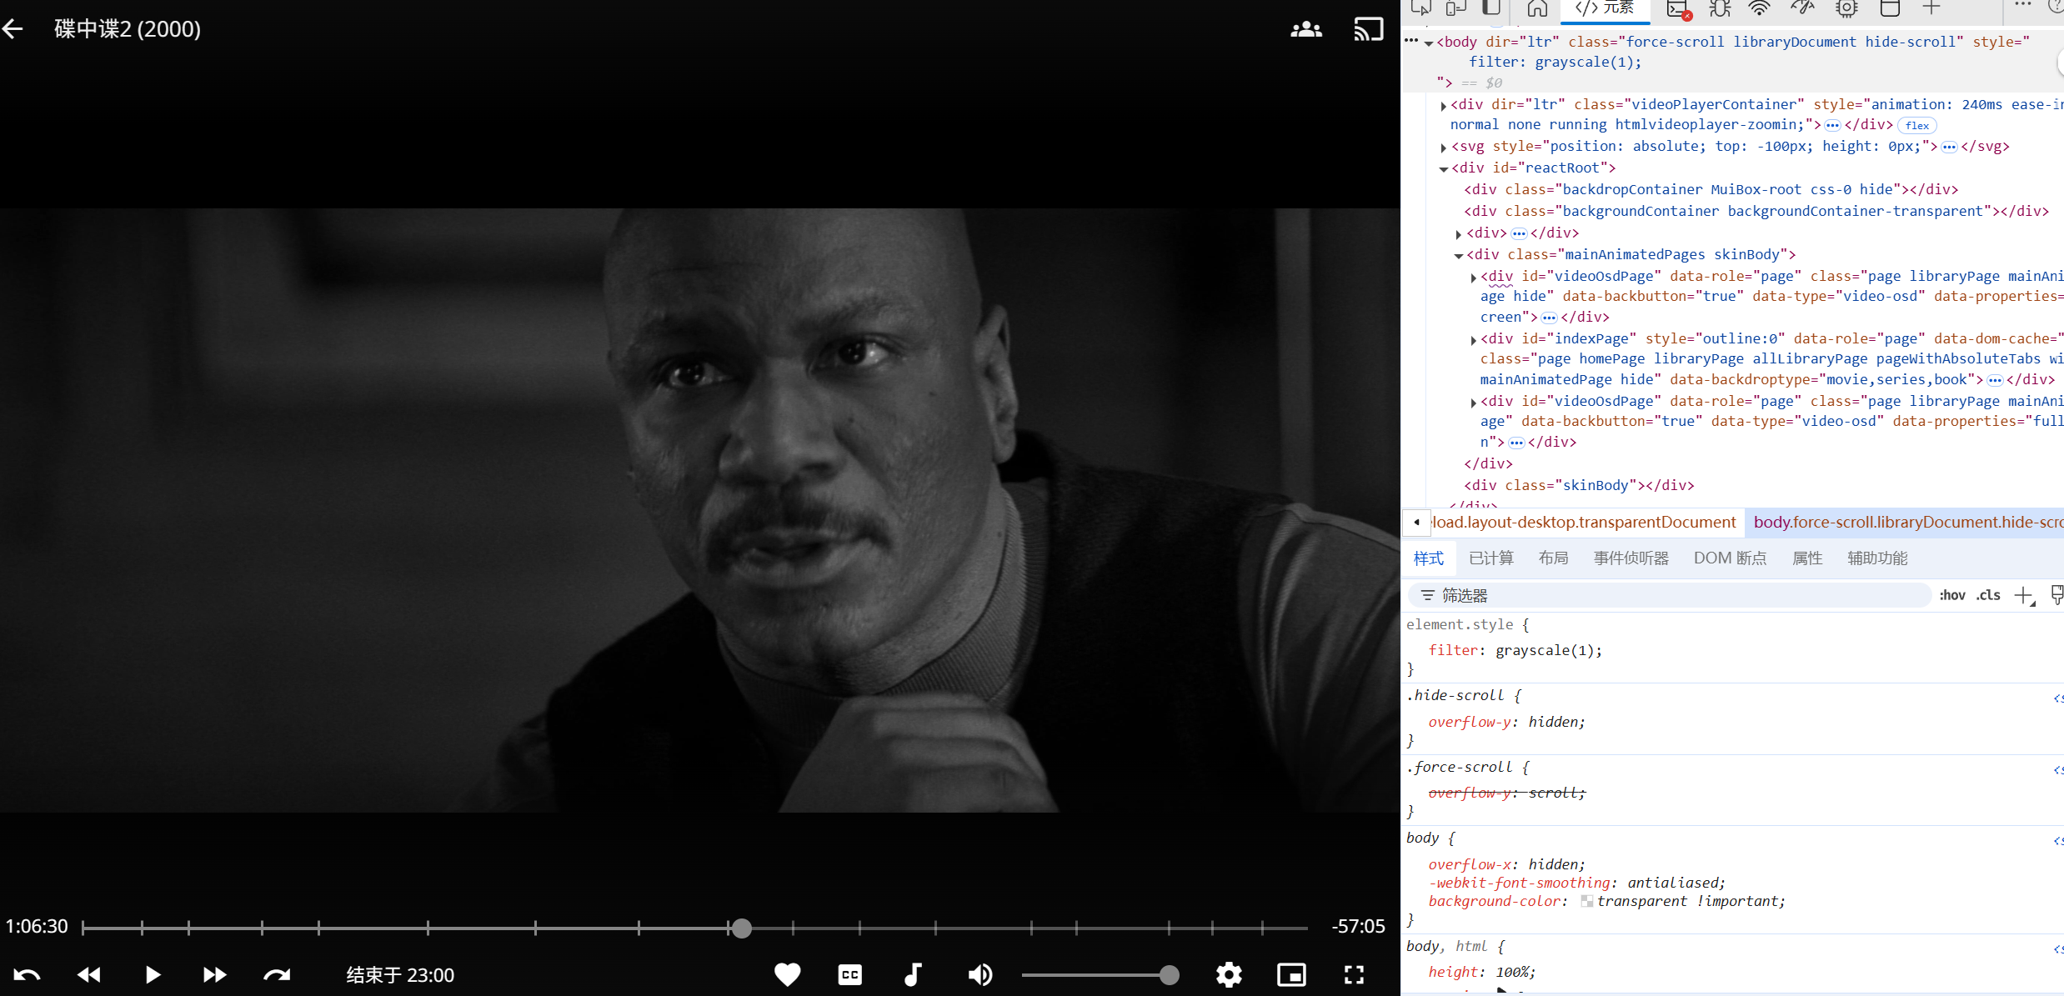Image resolution: width=2064 pixels, height=996 pixels.
Task: Toggle picture-in-picture mode
Action: [1291, 974]
